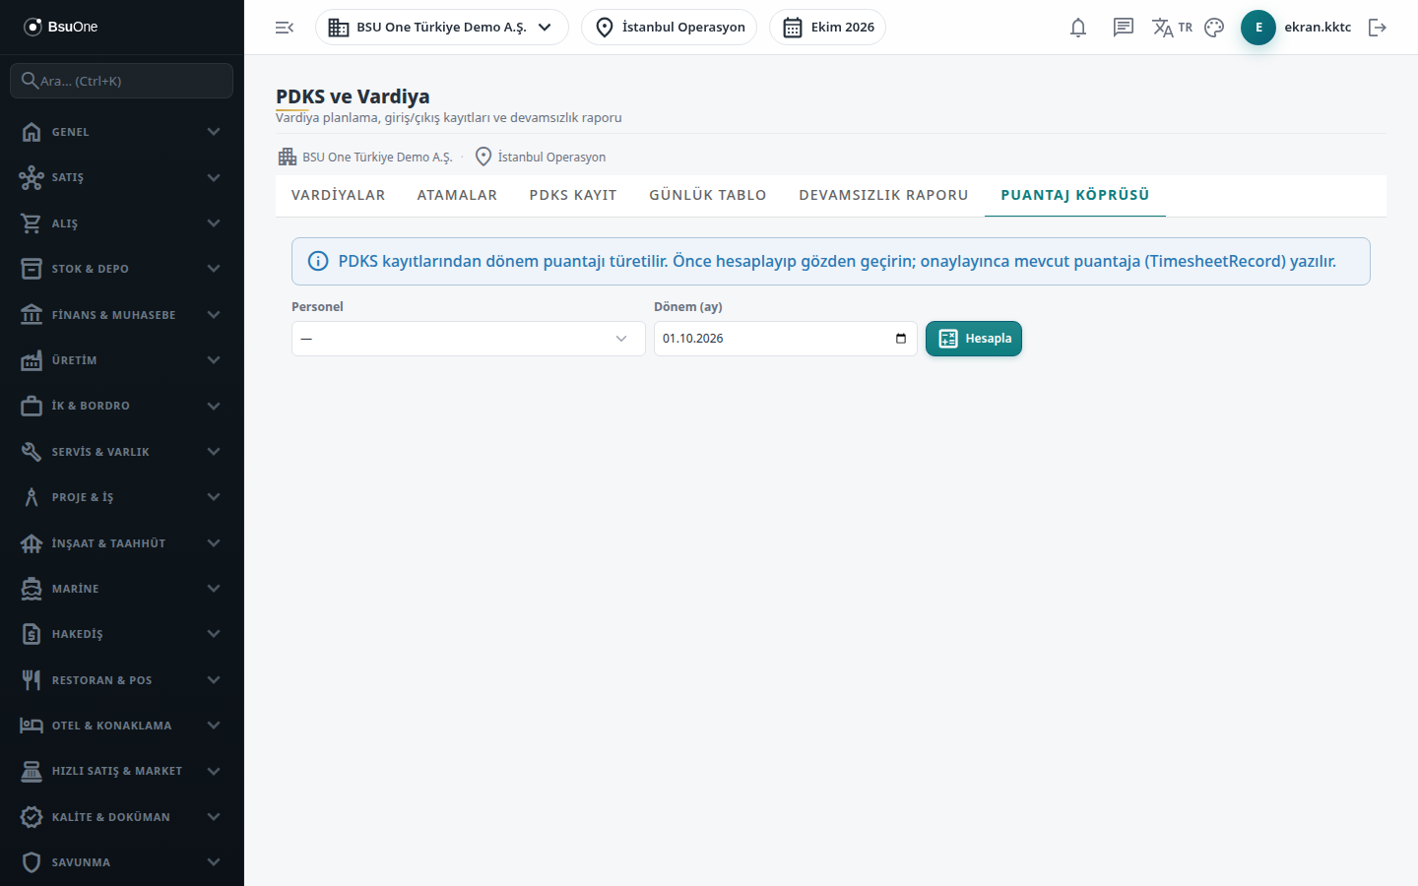1418x886 pixels.
Task: Select the Puantaj Köprüsü tab
Action: click(1075, 195)
